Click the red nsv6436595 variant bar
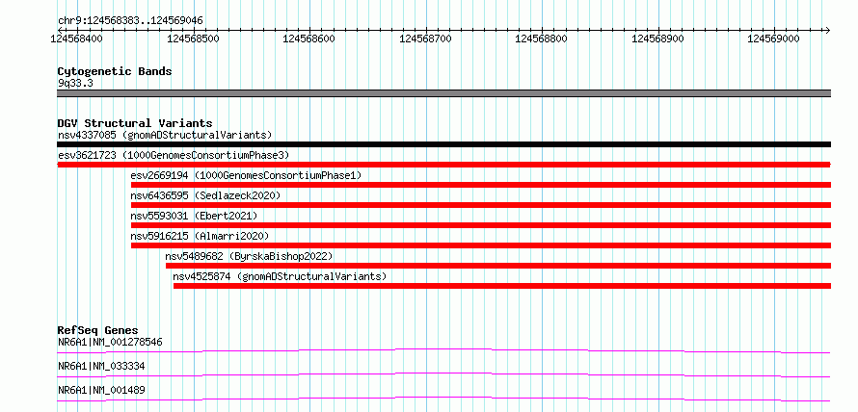The height and width of the screenshot is (412, 858). click(x=481, y=205)
